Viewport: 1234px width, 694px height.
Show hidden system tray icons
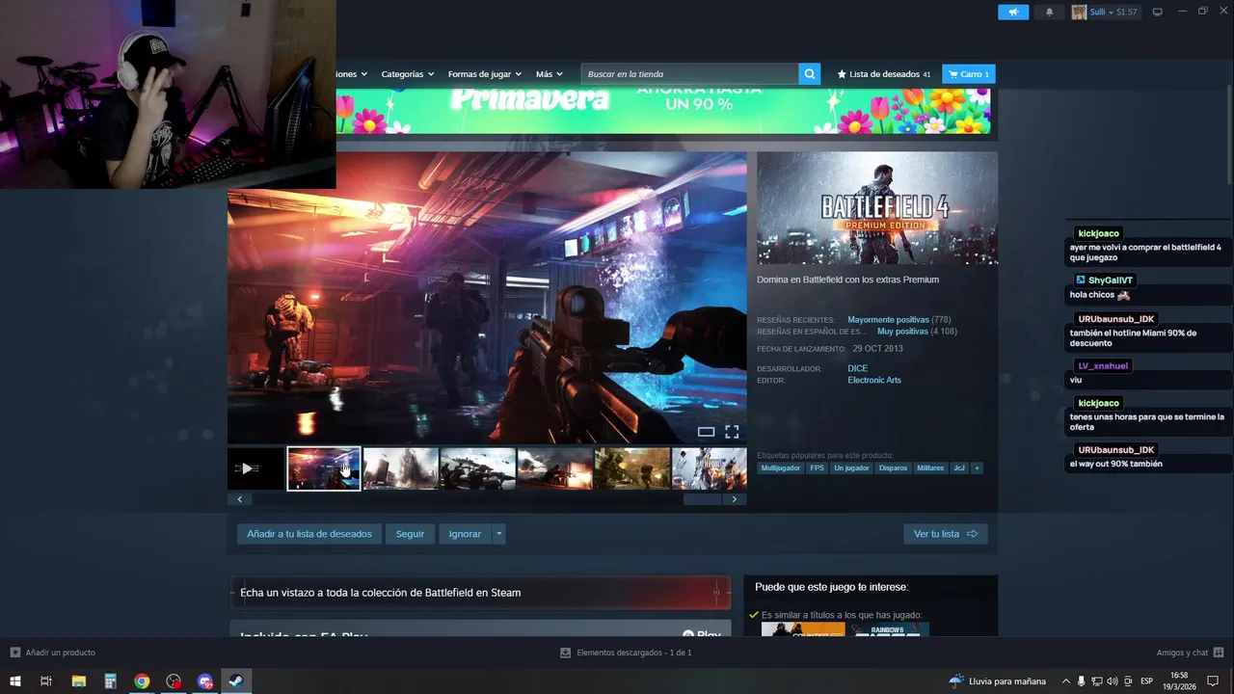tap(1065, 681)
